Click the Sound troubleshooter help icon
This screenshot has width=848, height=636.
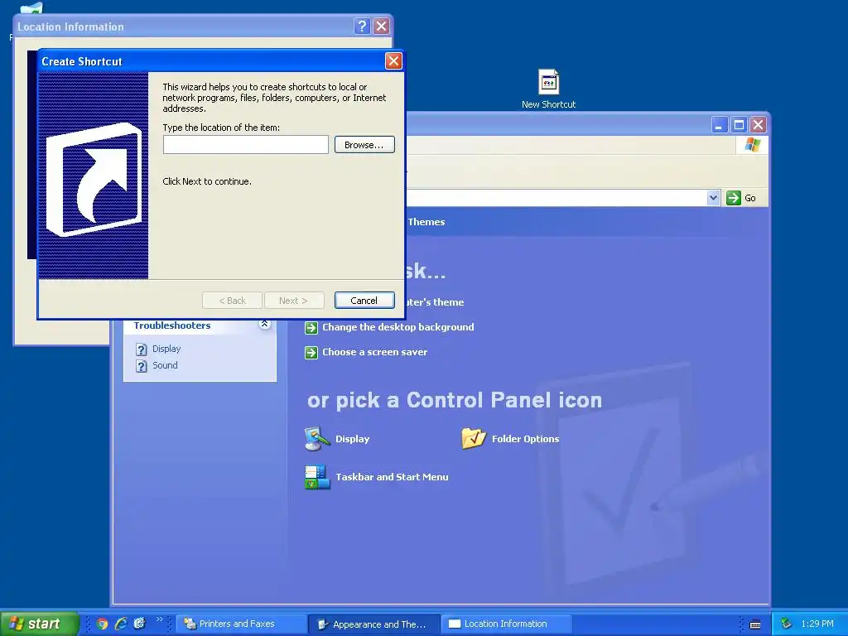(x=141, y=366)
